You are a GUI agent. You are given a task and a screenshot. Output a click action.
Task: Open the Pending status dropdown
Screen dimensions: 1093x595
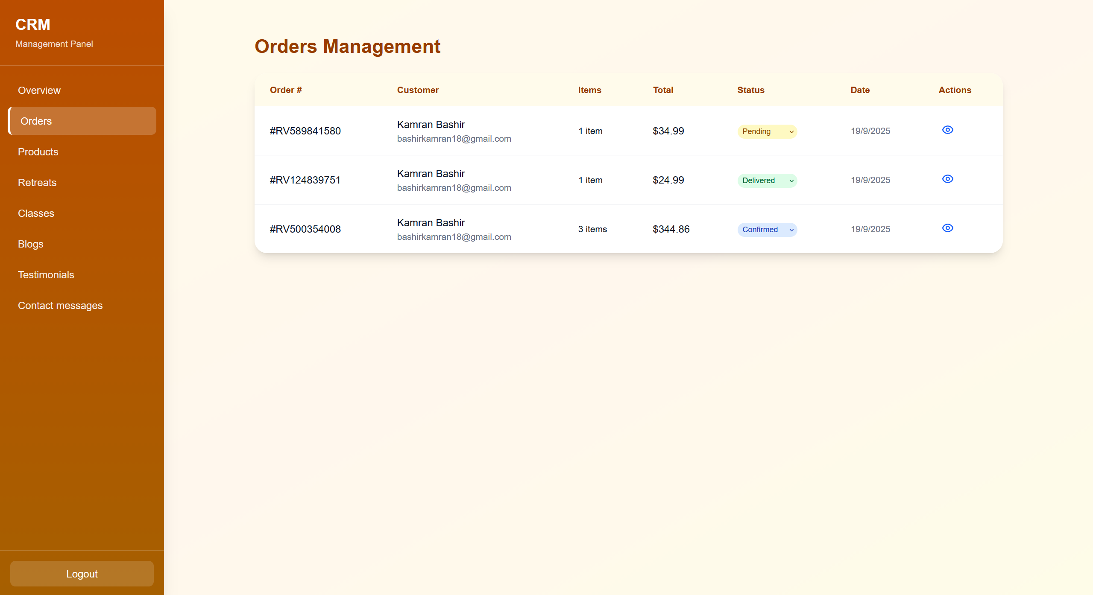point(767,131)
